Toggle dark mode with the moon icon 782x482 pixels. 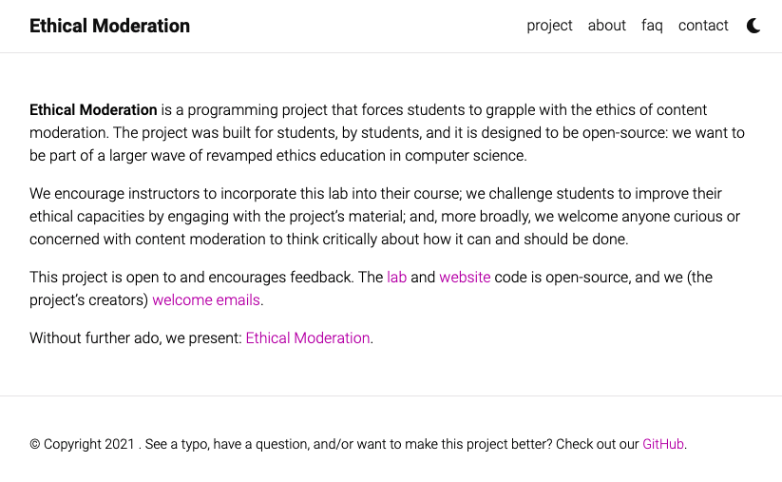coord(753,26)
